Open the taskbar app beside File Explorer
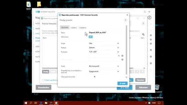187x105 pixels. tap(51, 103)
